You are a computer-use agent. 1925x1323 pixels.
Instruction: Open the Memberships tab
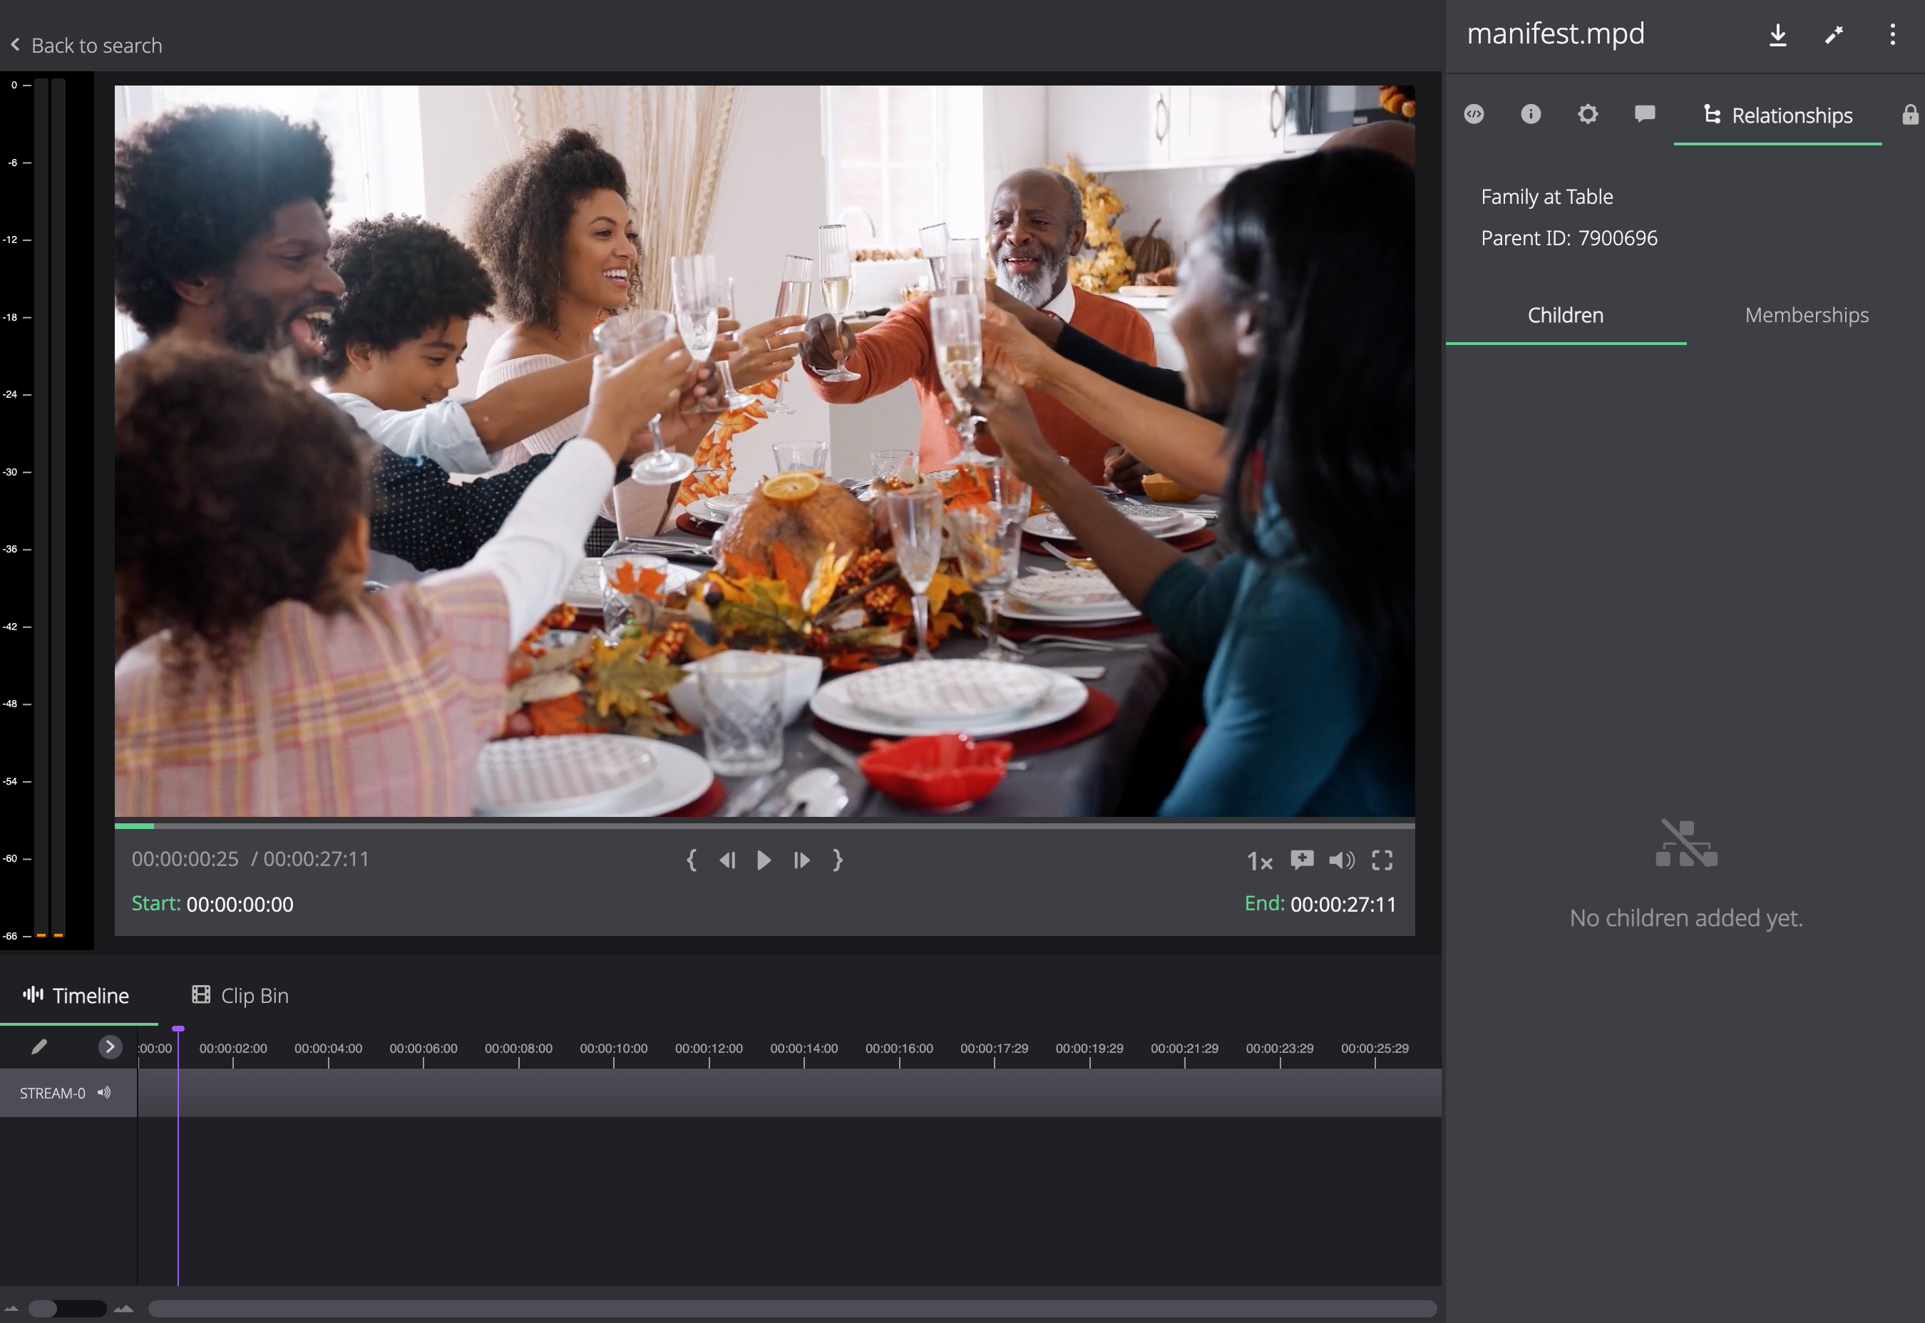1807,315
